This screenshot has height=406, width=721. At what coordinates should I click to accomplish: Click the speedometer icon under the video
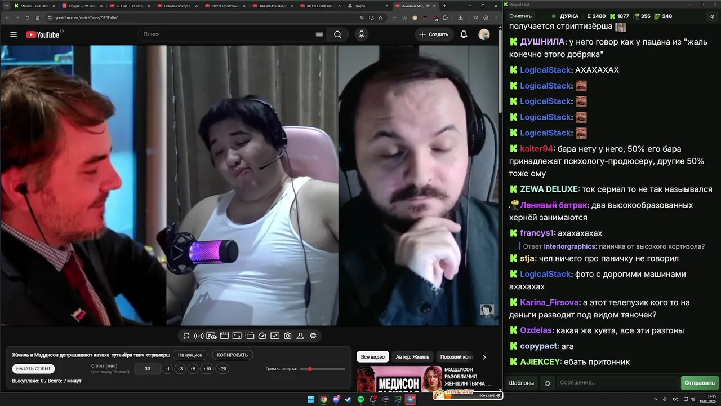[x=262, y=336]
